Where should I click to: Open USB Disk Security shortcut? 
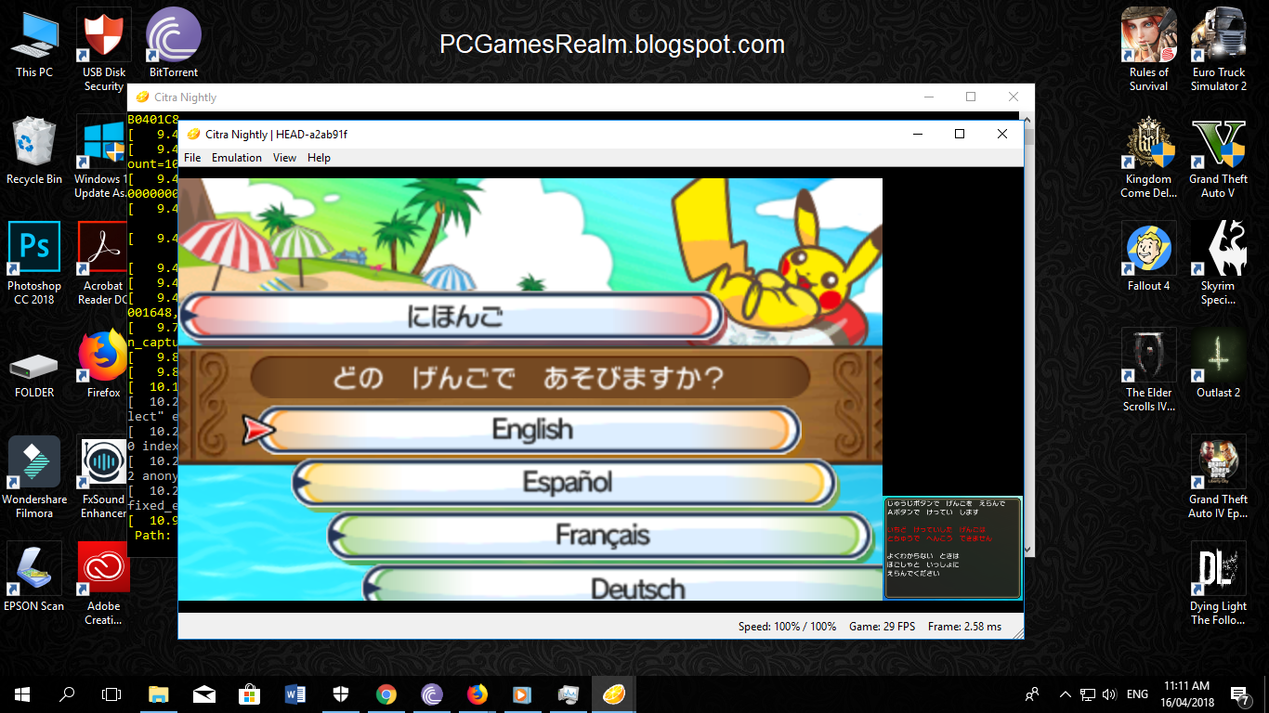[104, 50]
